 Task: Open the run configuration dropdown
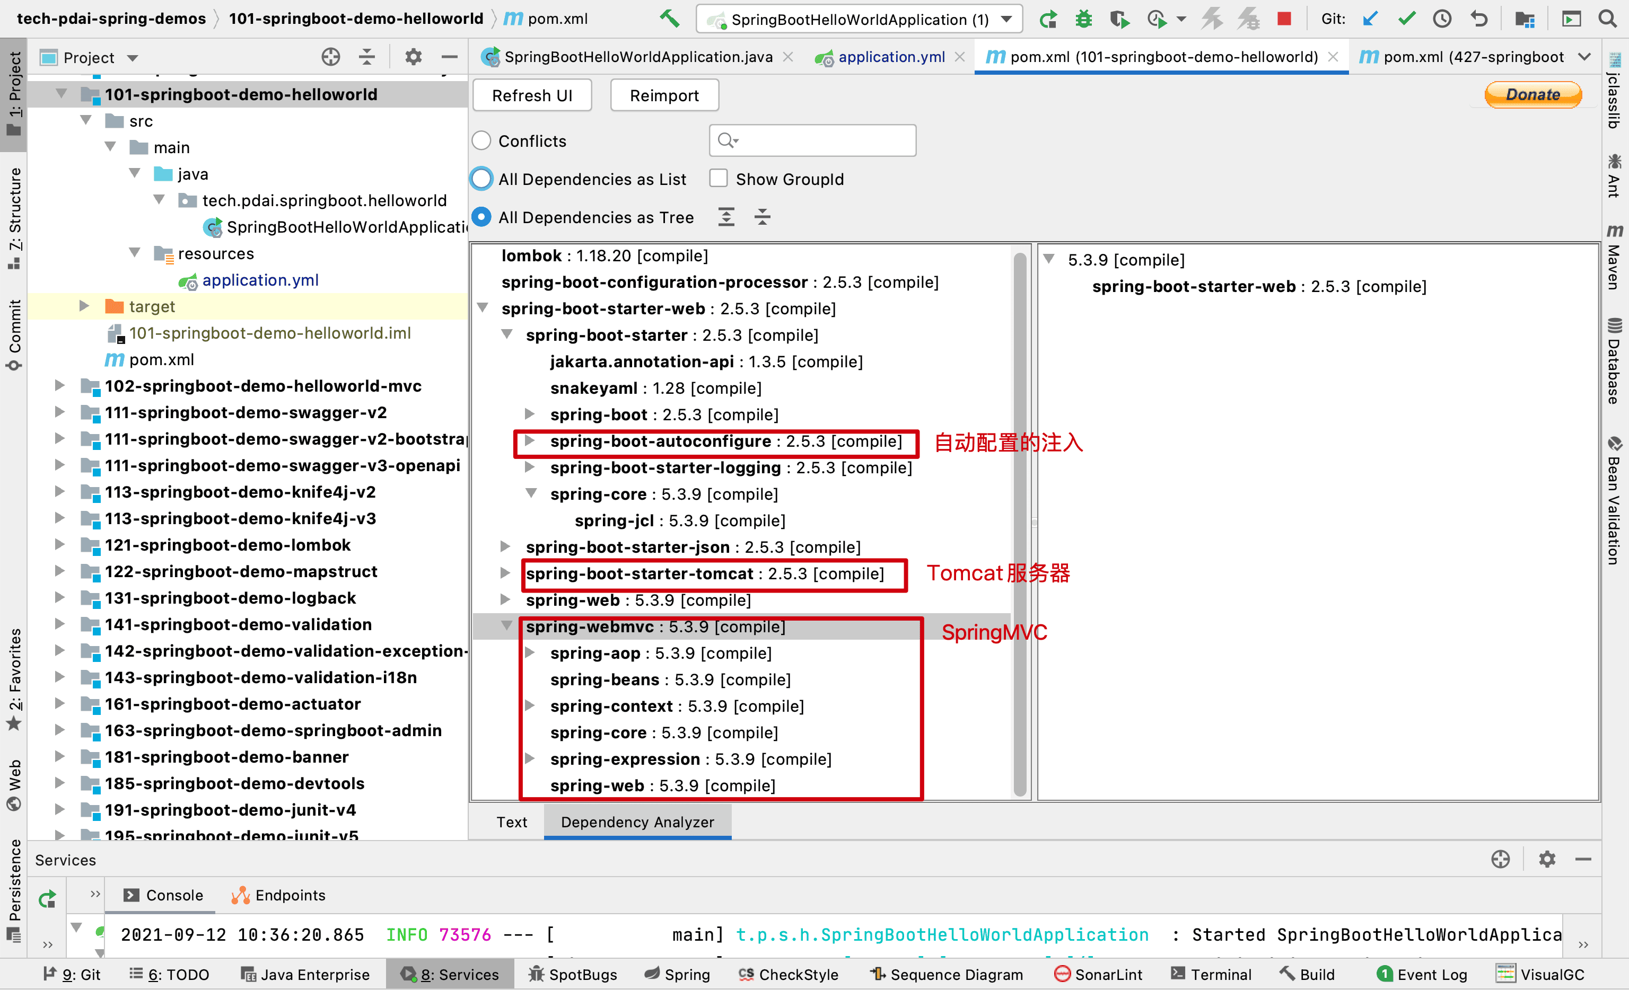coord(1006,19)
